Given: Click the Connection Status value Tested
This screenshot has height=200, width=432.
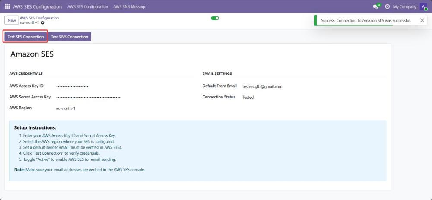Looking at the screenshot, I should coord(248,98).
